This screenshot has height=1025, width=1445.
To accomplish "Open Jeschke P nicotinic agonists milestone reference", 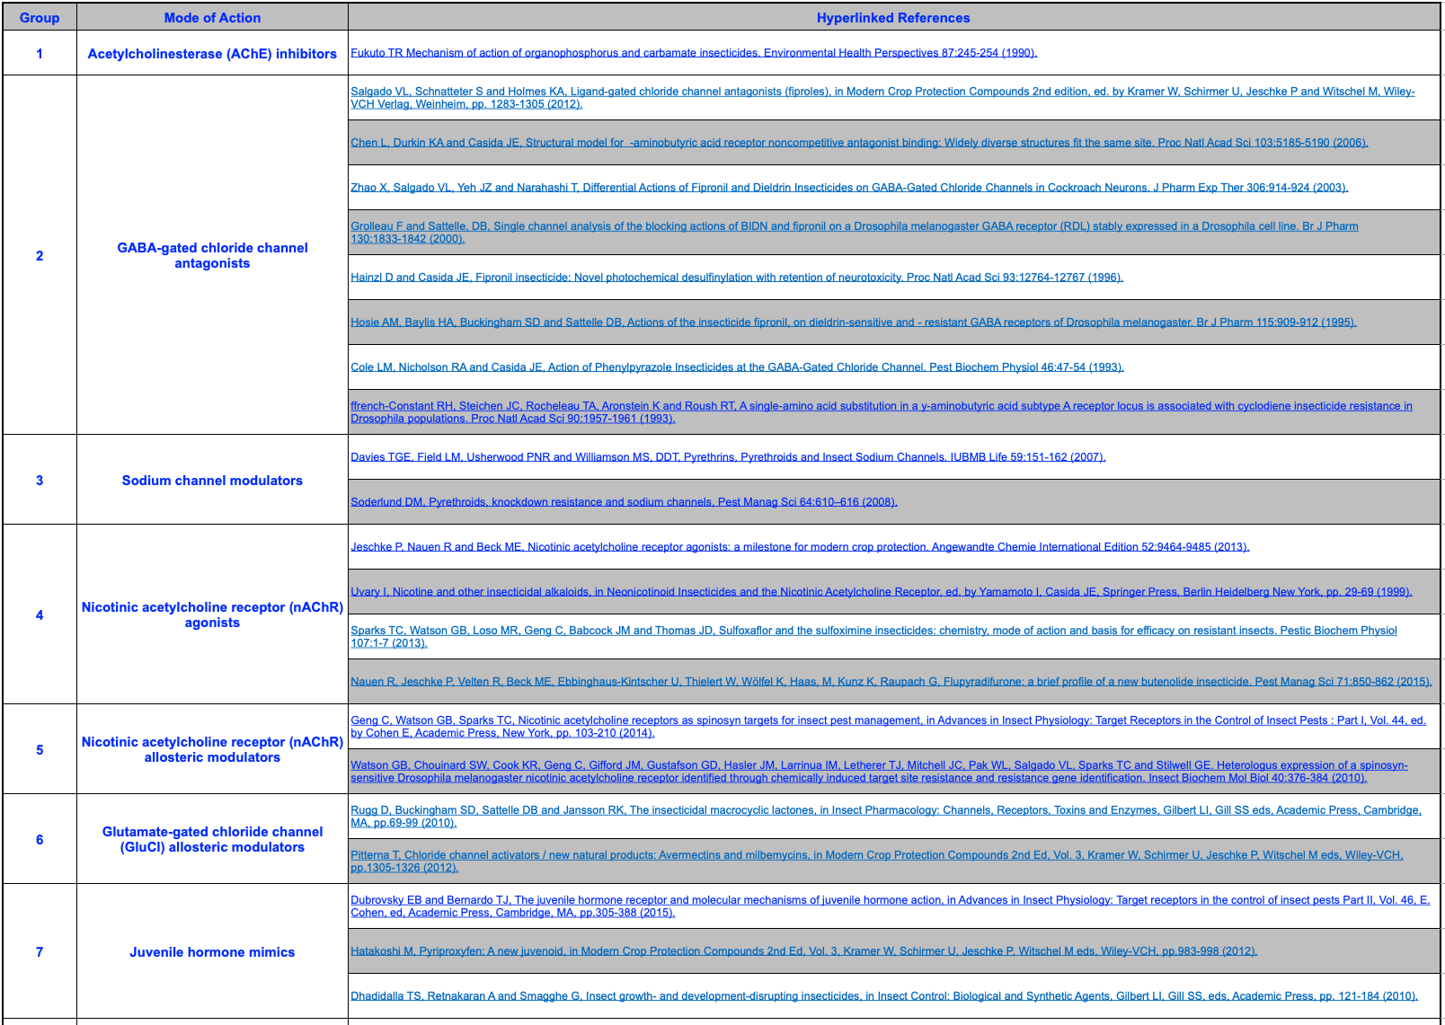I will (x=799, y=547).
